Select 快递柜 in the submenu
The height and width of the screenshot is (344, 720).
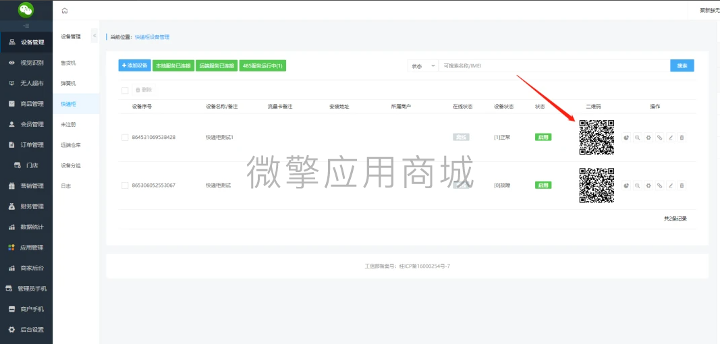[76, 104]
